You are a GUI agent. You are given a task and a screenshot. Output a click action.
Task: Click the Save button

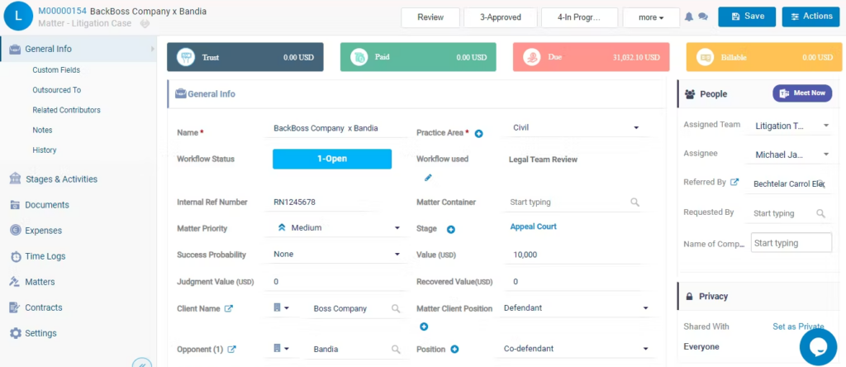pyautogui.click(x=747, y=17)
